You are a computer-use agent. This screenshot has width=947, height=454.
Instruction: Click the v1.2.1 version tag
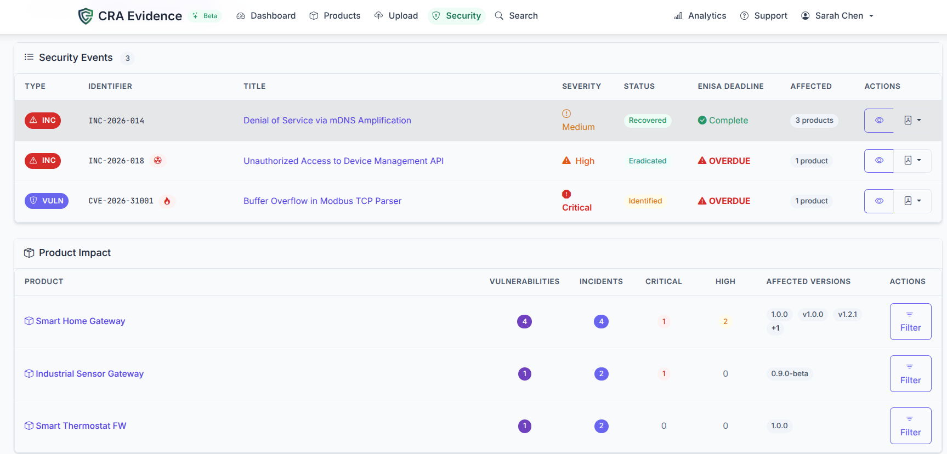pyautogui.click(x=848, y=315)
